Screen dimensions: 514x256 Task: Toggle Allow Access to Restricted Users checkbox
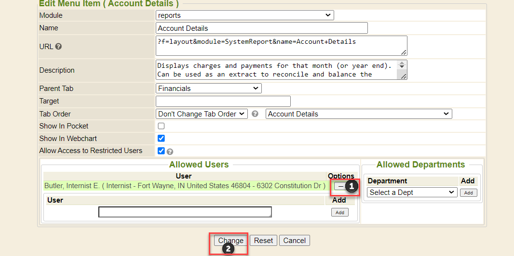162,151
